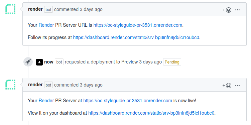Click '3 days ago' timestamp on URL comment
The height and width of the screenshot is (125, 251).
91,9
